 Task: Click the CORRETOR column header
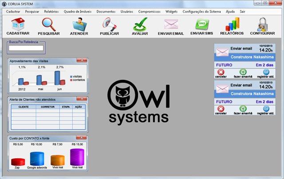[47, 107]
